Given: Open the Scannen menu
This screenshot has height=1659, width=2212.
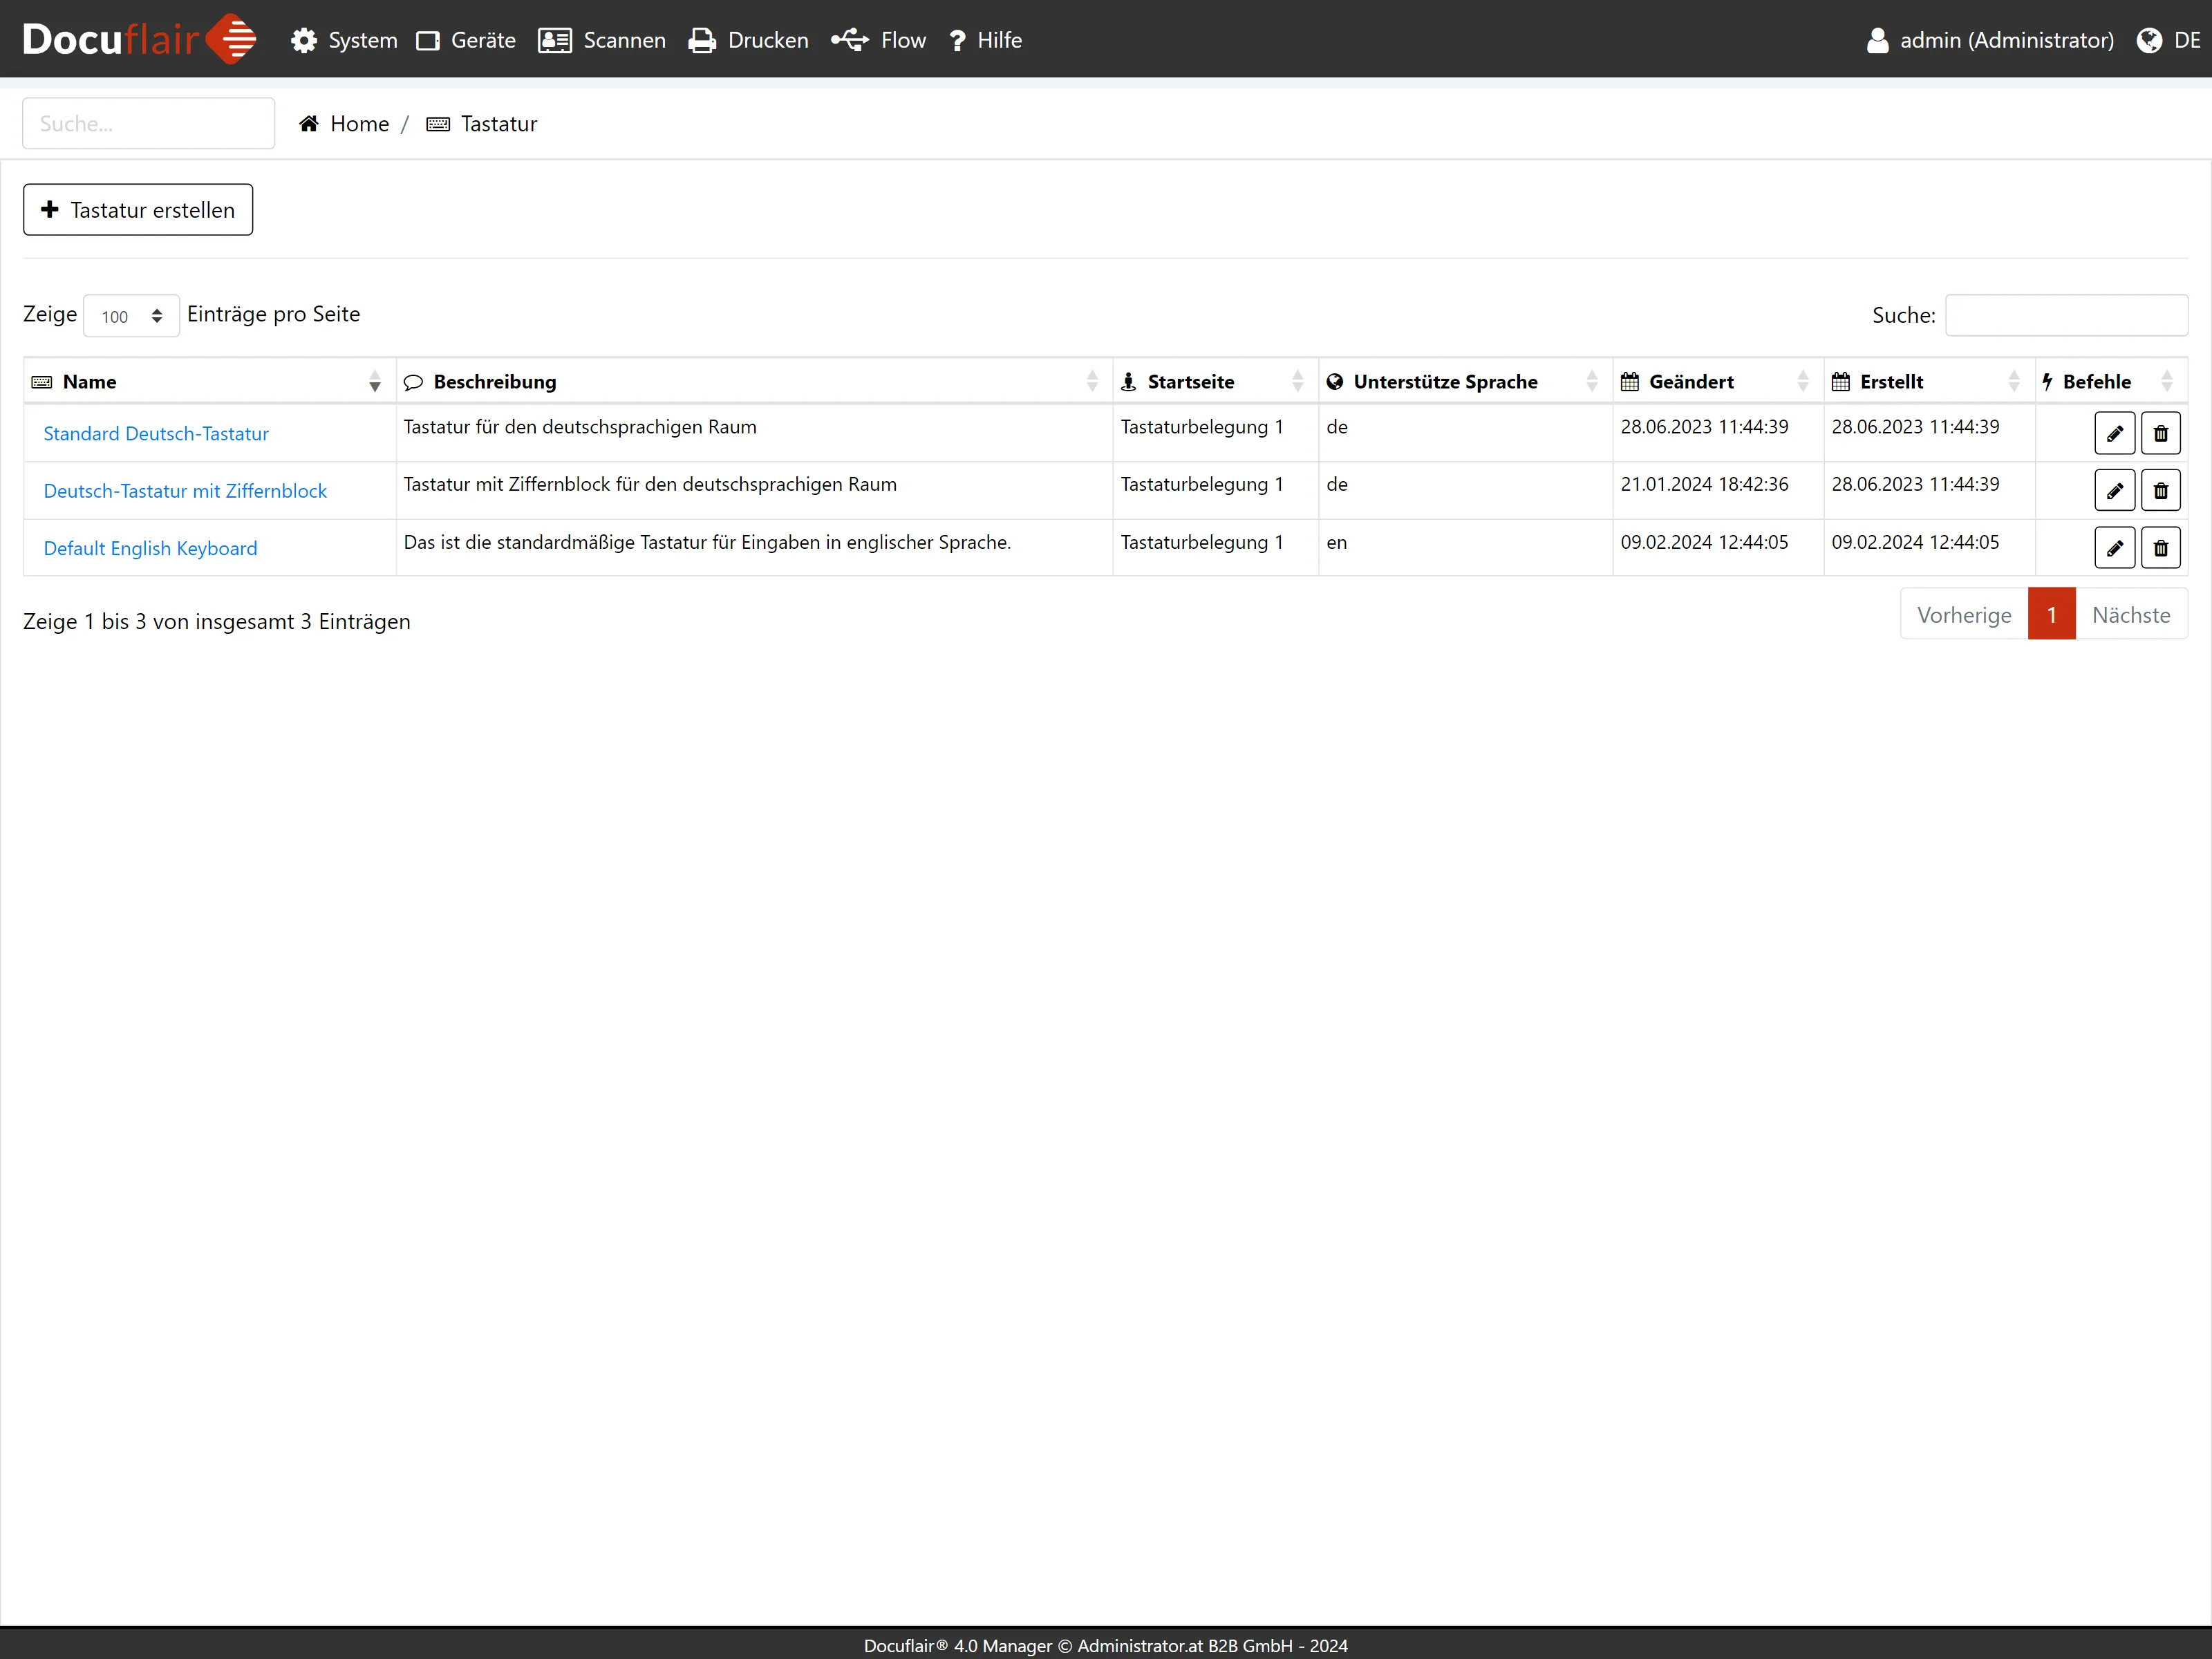Looking at the screenshot, I should coord(602,40).
